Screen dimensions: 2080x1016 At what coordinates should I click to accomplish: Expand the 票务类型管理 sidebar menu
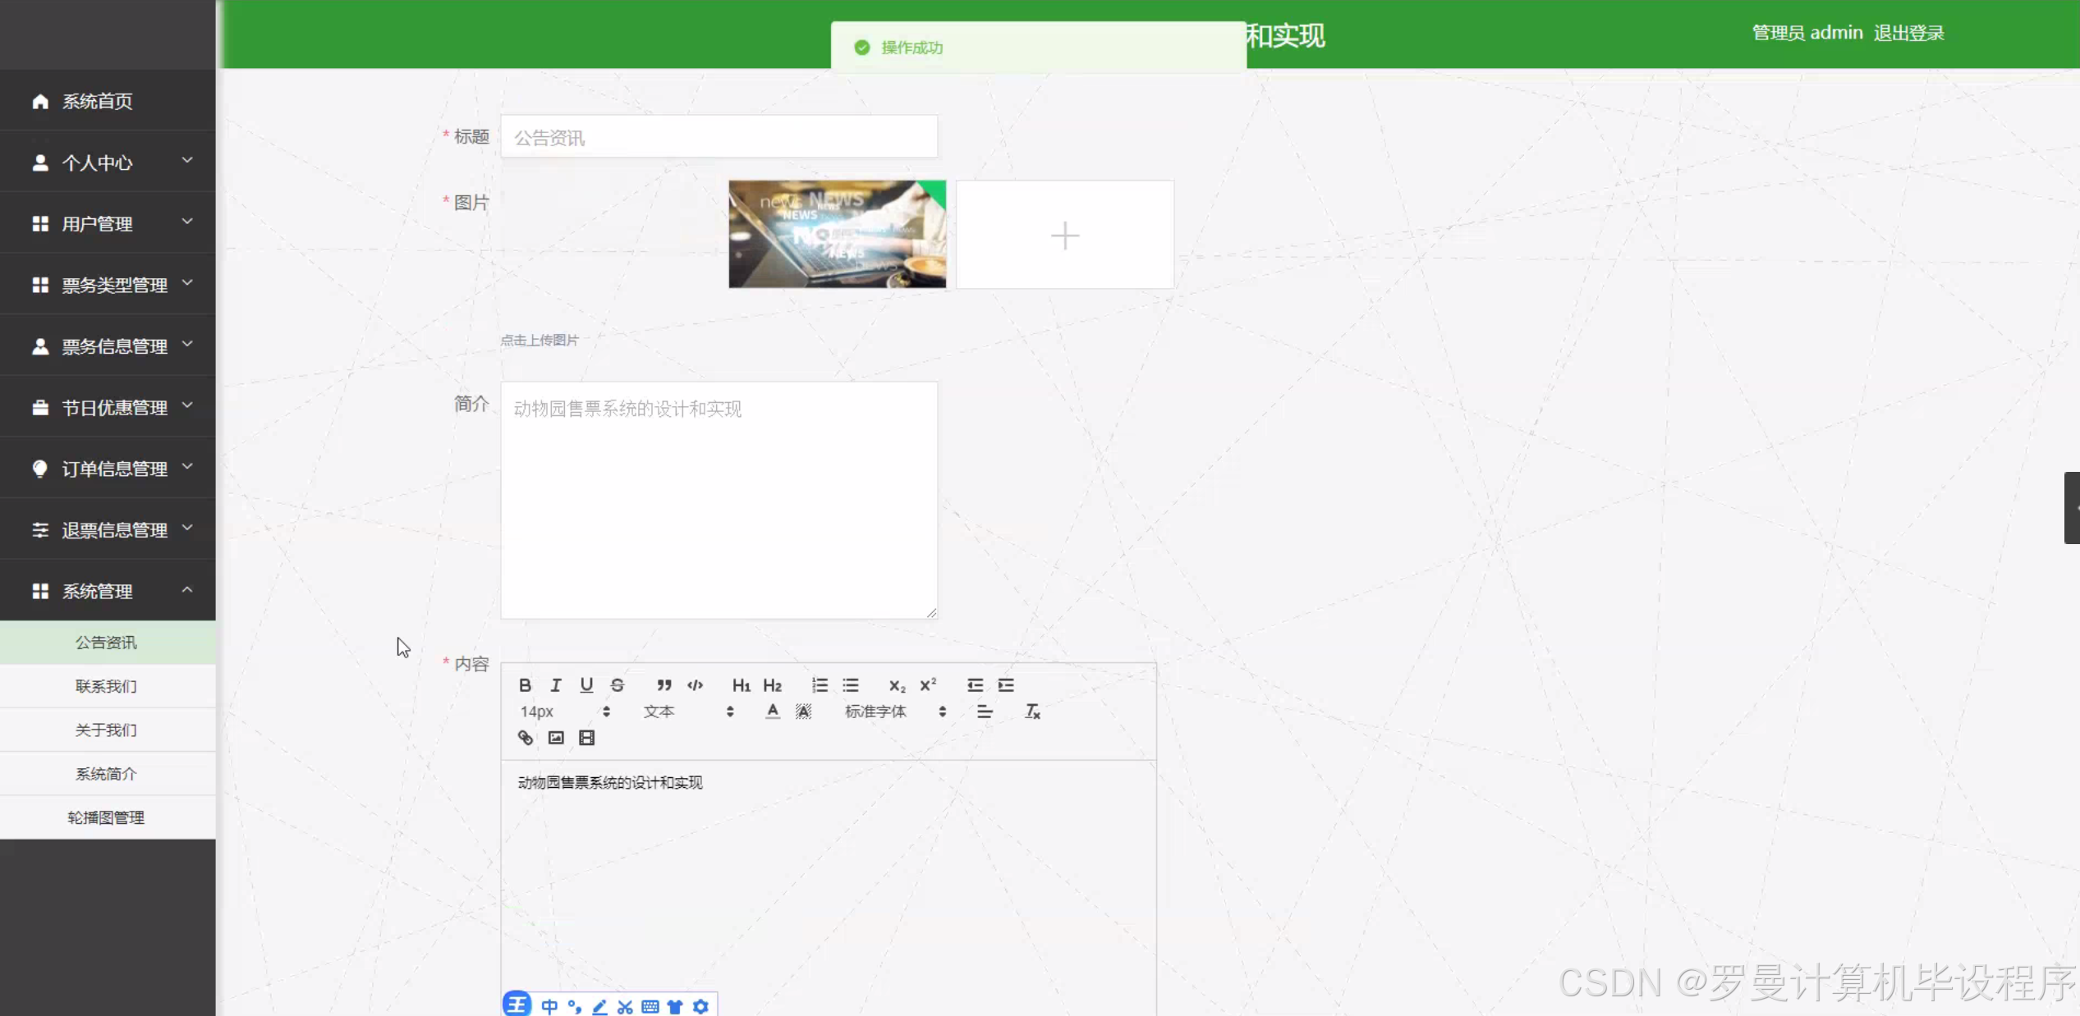click(108, 285)
